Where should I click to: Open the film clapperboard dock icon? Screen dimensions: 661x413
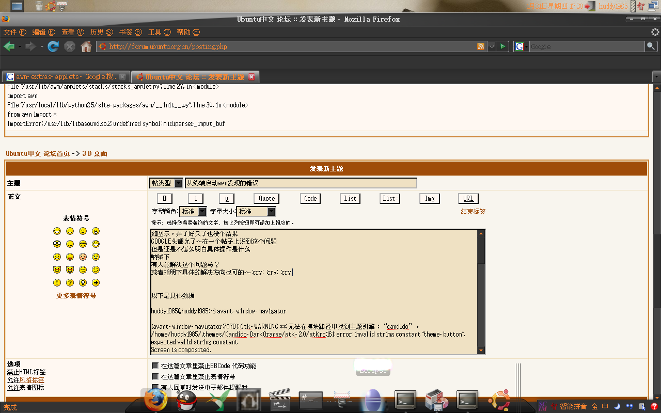[x=279, y=400]
